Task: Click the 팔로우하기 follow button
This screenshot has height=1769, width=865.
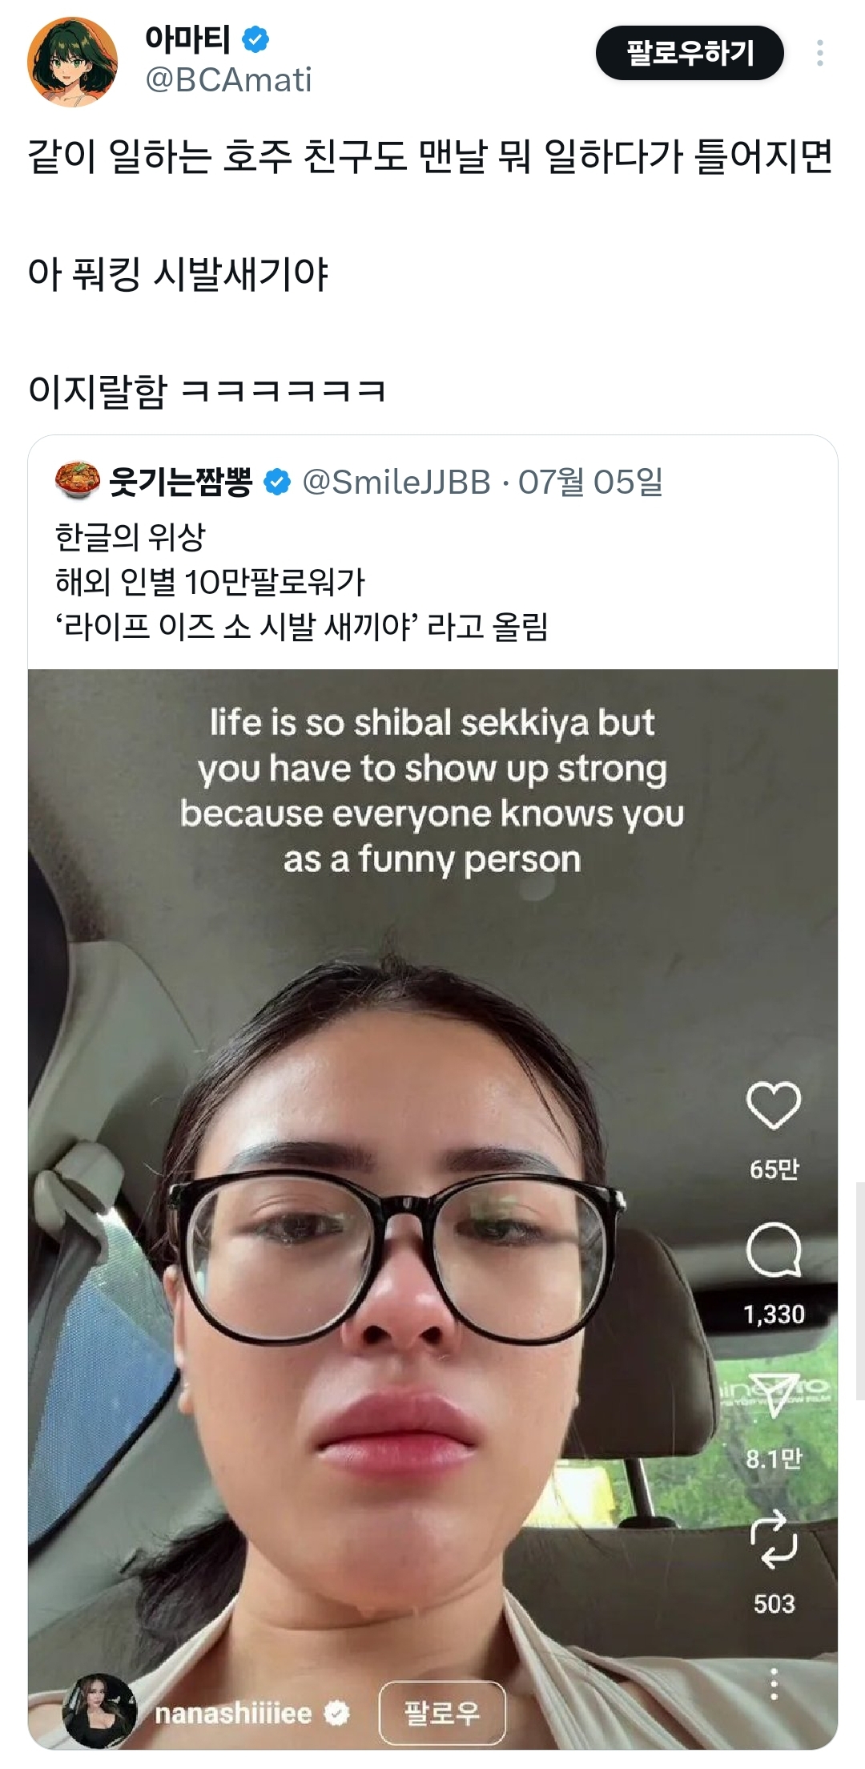Action: 690,53
